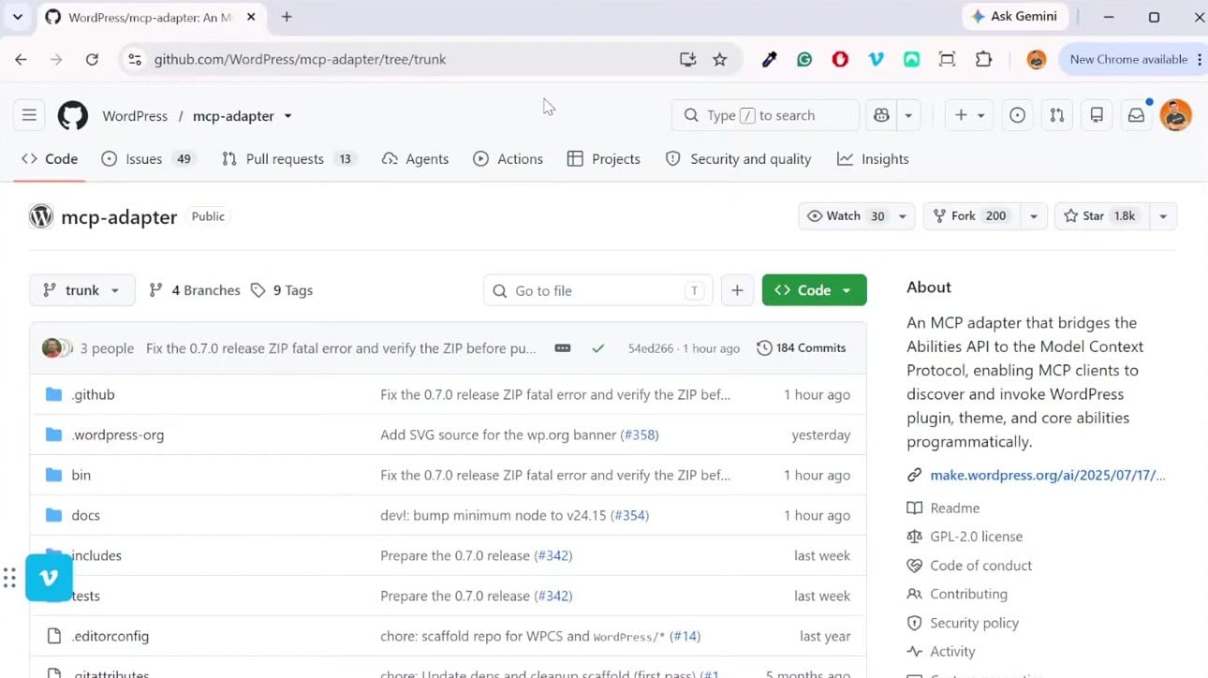Open the trunk branch dropdown
1208x678 pixels.
pyautogui.click(x=82, y=290)
